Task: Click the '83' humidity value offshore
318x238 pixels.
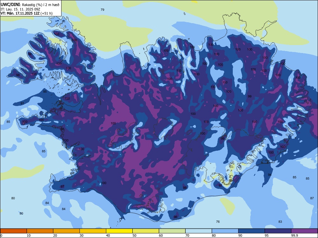Action: point(280,222)
